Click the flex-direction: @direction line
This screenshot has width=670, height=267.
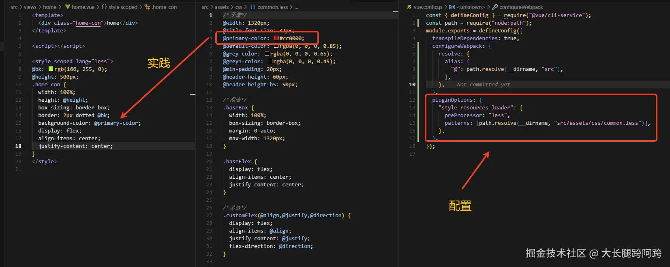click(271, 246)
